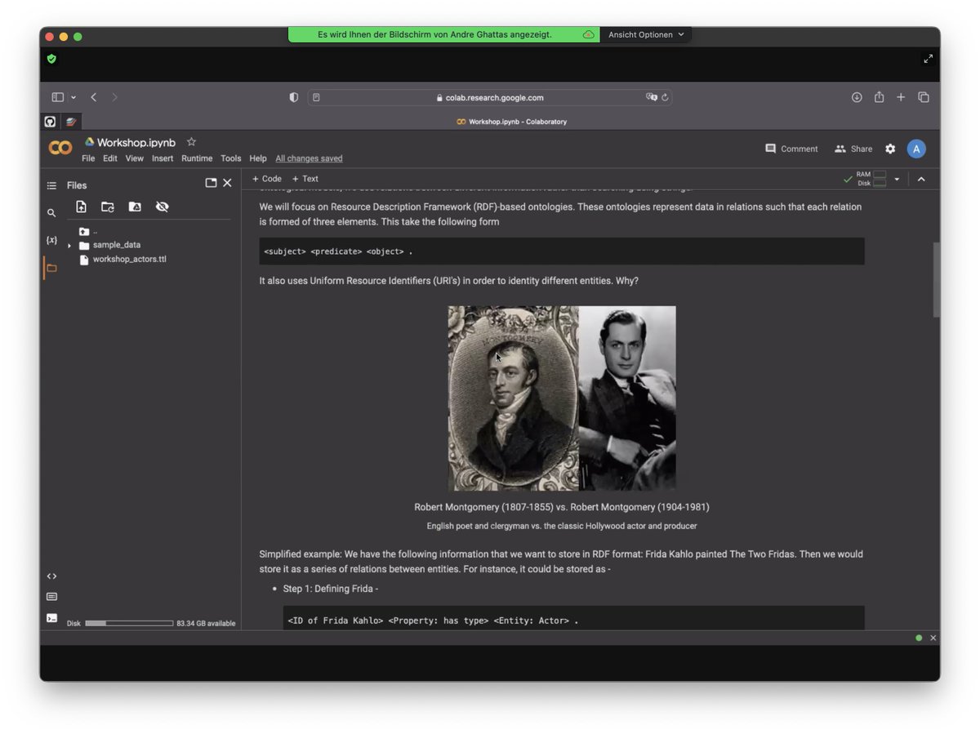Close the Files panel
This screenshot has width=980, height=734.
pos(227,183)
